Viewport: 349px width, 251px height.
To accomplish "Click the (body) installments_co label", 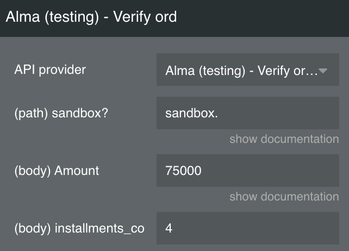I will [x=79, y=229].
